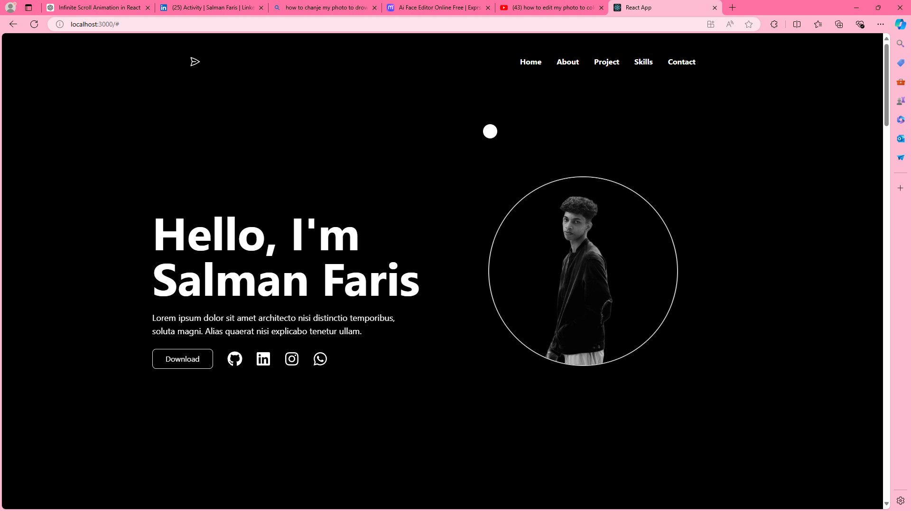Open the LinkedIn social icon
Viewport: 911px width, 511px height.
click(263, 359)
